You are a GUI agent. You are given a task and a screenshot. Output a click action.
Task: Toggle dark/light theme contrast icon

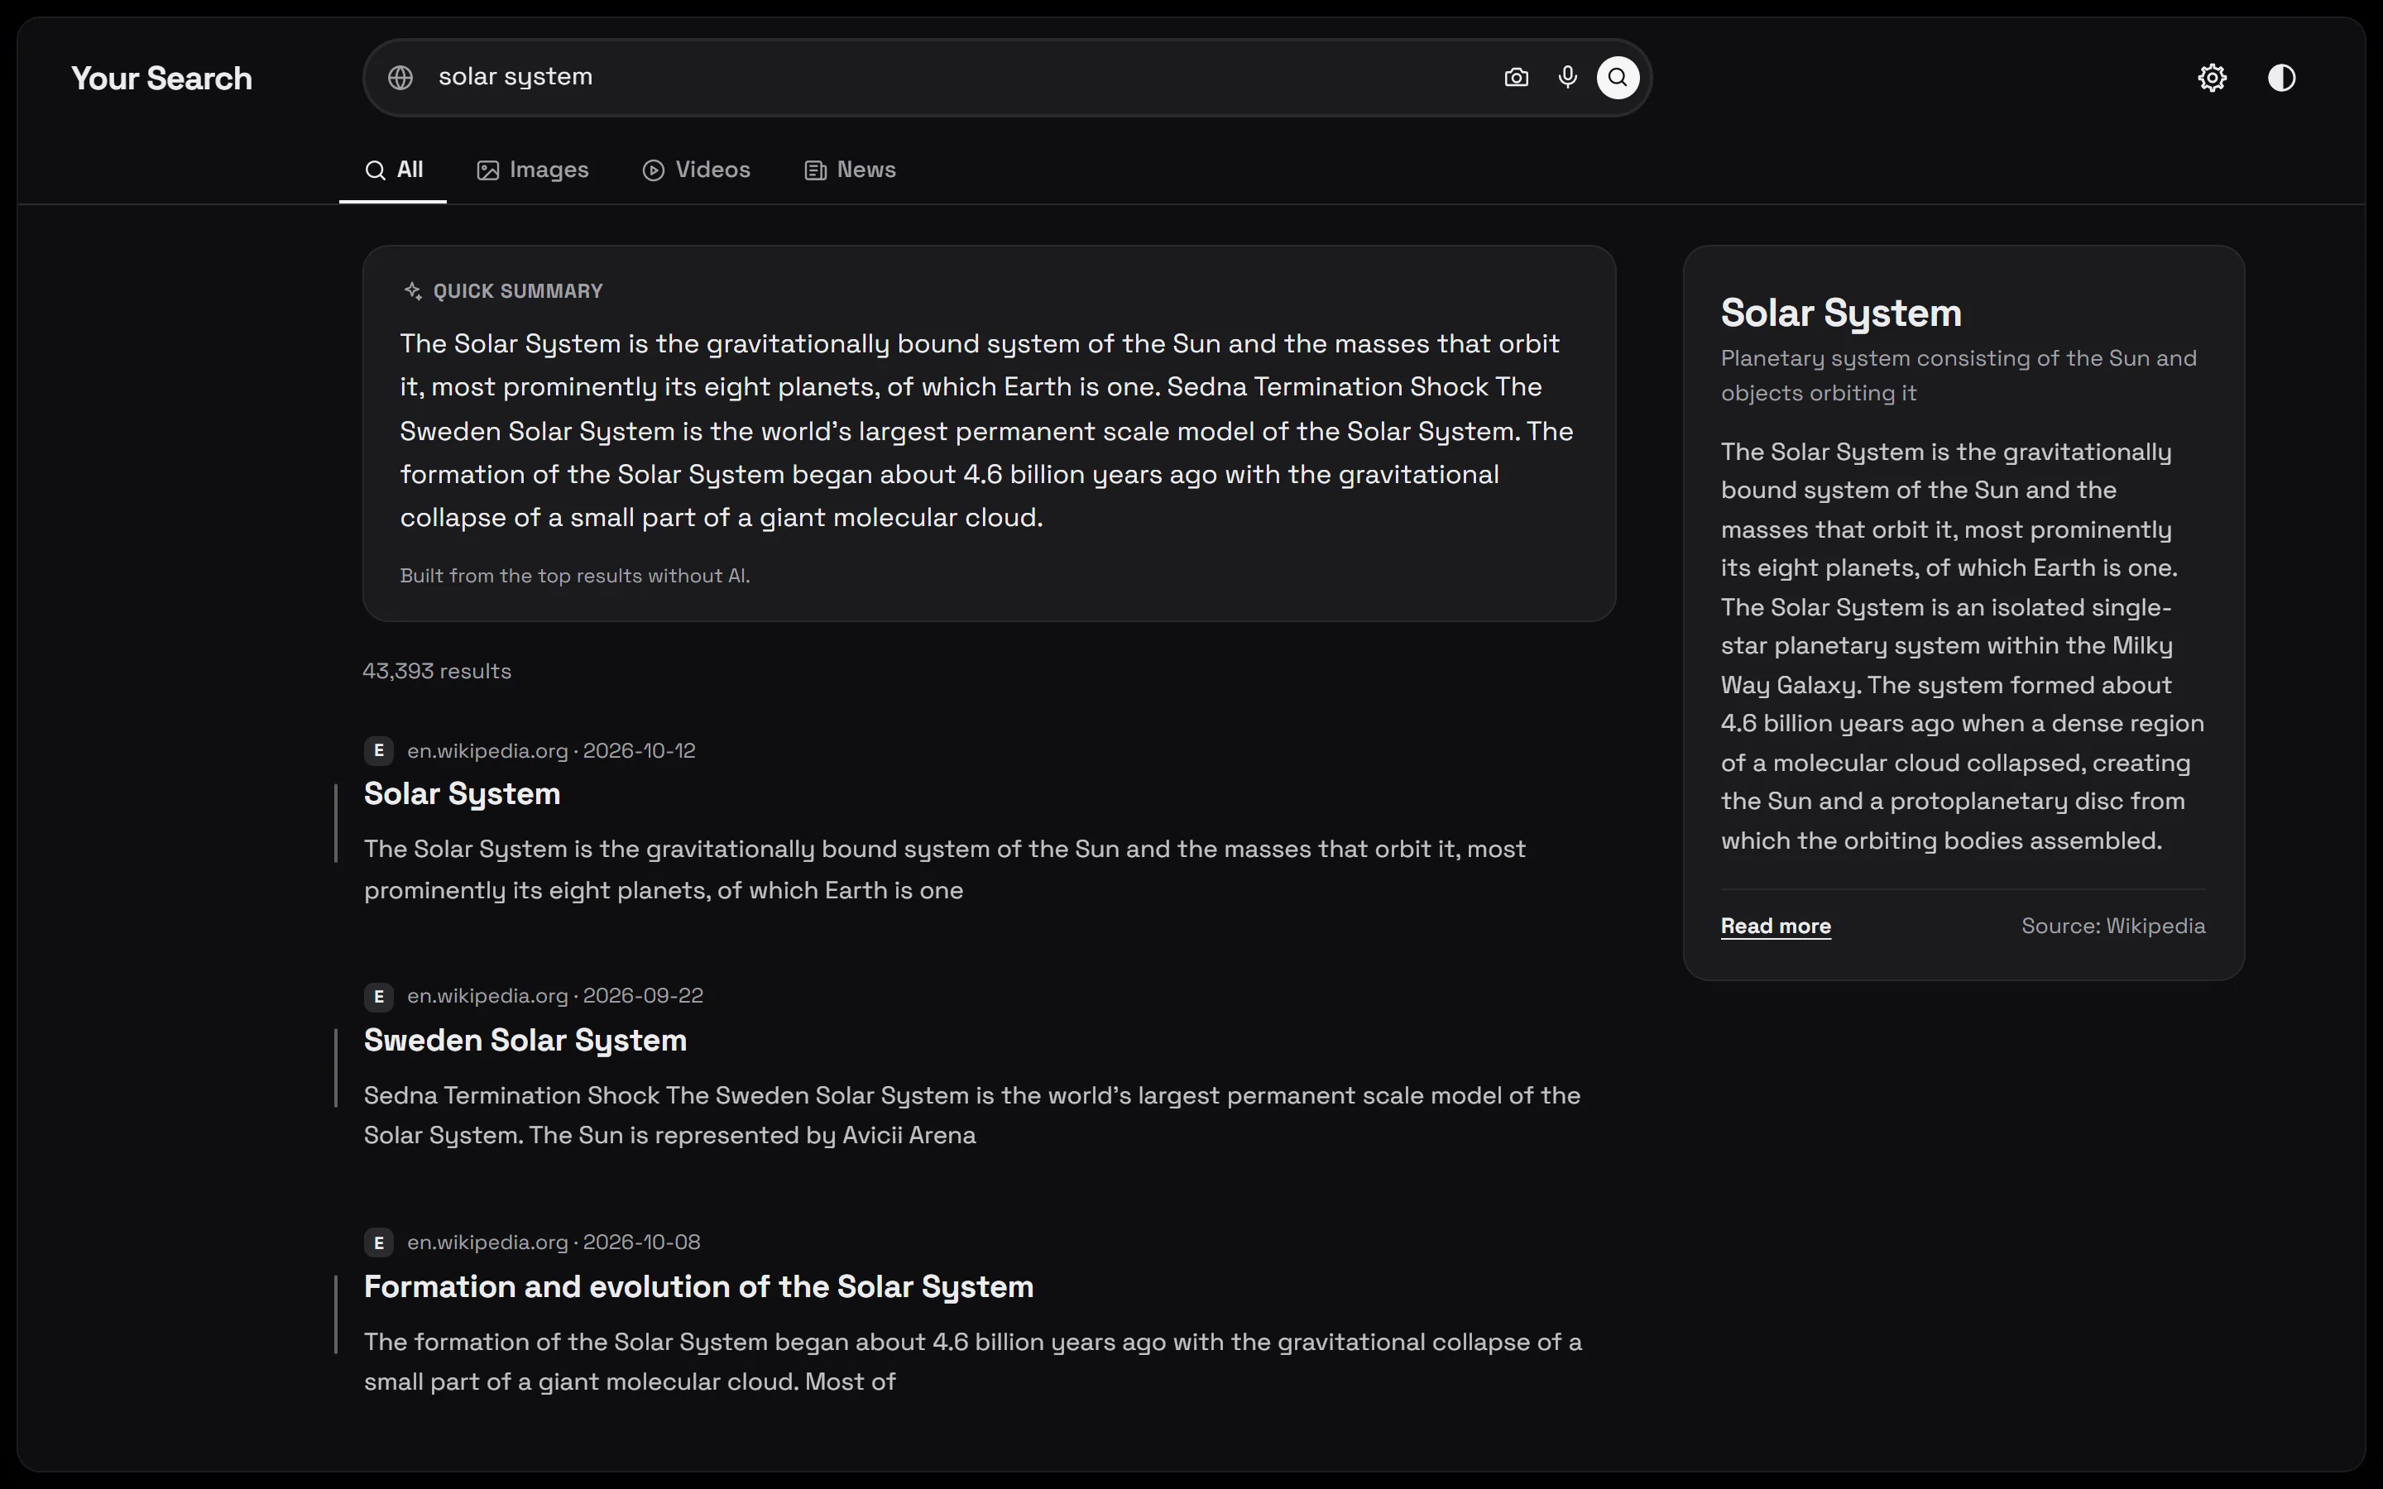(x=2281, y=78)
